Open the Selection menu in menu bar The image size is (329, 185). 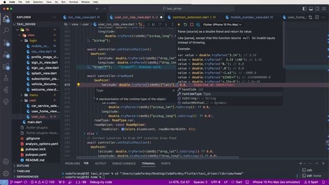click(x=38, y=2)
